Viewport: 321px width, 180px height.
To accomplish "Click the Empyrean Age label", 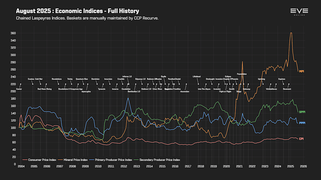I will coord(76,89).
